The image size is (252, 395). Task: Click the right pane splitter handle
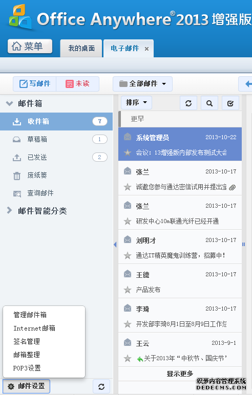[244, 245]
